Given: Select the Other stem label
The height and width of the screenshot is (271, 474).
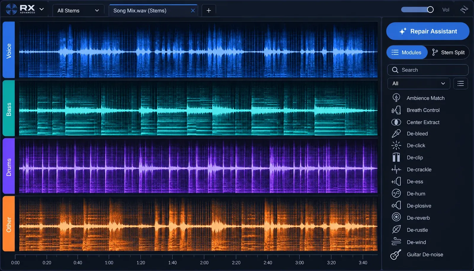Looking at the screenshot, I should coord(9,224).
